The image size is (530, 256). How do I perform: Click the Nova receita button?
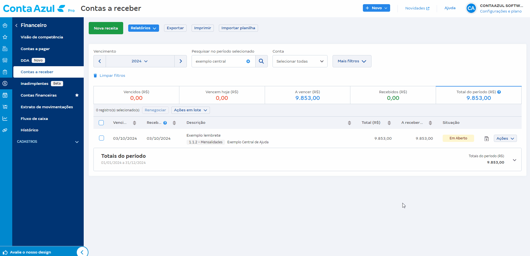coord(106,28)
